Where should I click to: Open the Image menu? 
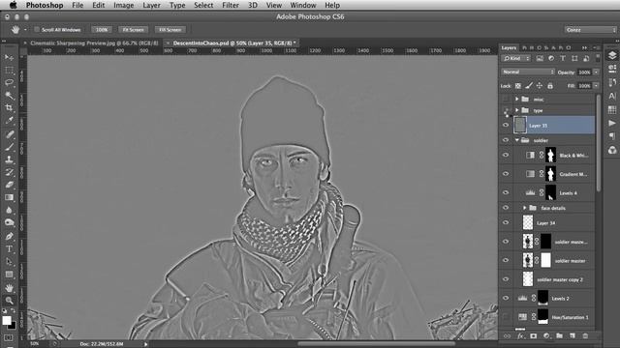click(x=123, y=5)
